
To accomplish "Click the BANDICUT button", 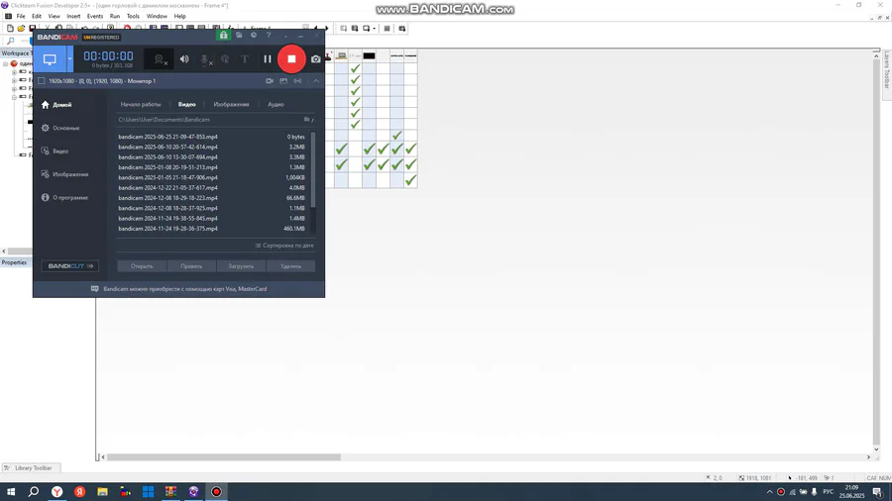I will pos(70,265).
